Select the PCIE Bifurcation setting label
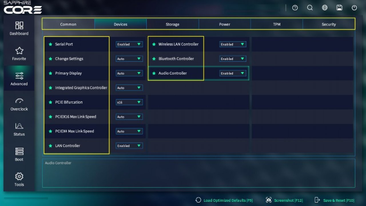 (69, 102)
